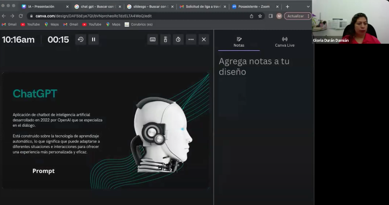Toggle the browser side panel
The height and width of the screenshot is (205, 389).
(271, 16)
